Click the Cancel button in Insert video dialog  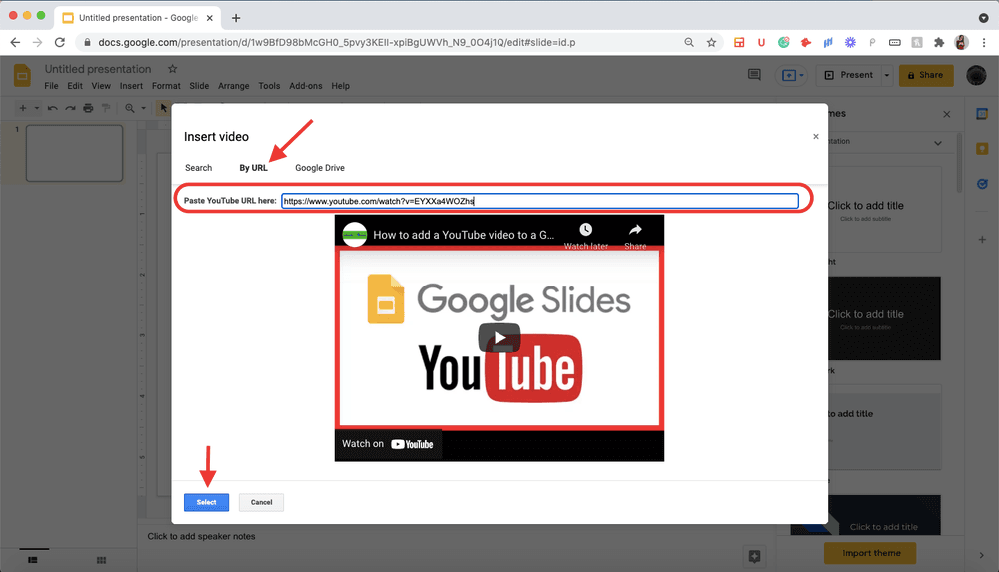pyautogui.click(x=261, y=502)
